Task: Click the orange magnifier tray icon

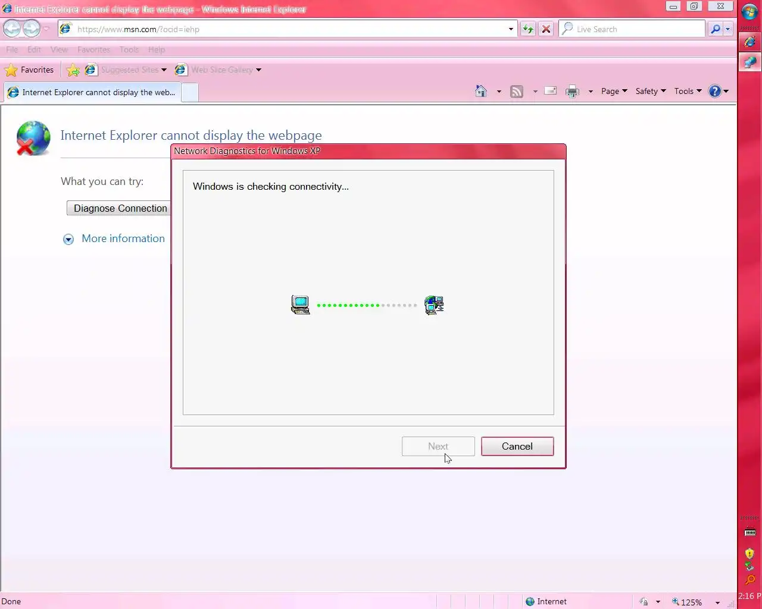Action: coord(749,580)
